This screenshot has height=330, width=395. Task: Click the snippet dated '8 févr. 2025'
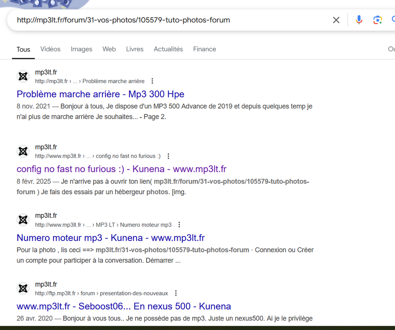(x=163, y=187)
